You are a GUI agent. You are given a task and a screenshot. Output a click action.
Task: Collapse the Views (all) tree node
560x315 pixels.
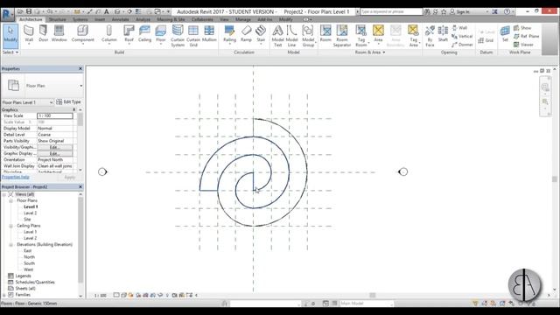(4, 194)
